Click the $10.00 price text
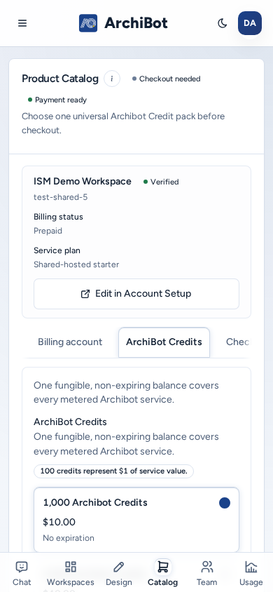 click(59, 522)
